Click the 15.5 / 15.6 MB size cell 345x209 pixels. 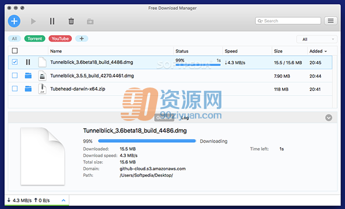click(x=288, y=63)
